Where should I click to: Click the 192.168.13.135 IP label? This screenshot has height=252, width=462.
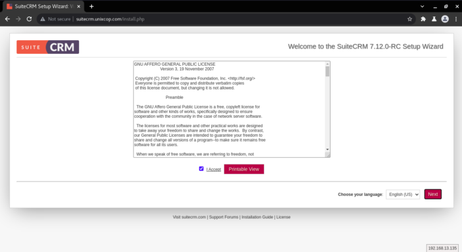442,248
